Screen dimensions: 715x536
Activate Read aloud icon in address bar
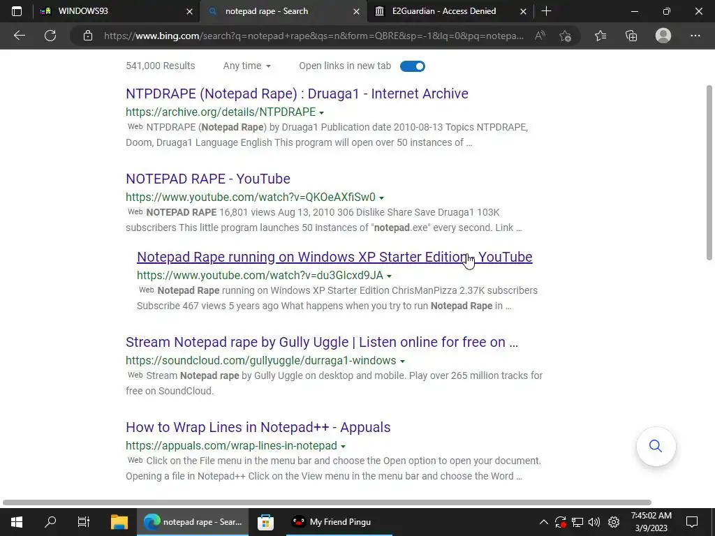(540, 36)
